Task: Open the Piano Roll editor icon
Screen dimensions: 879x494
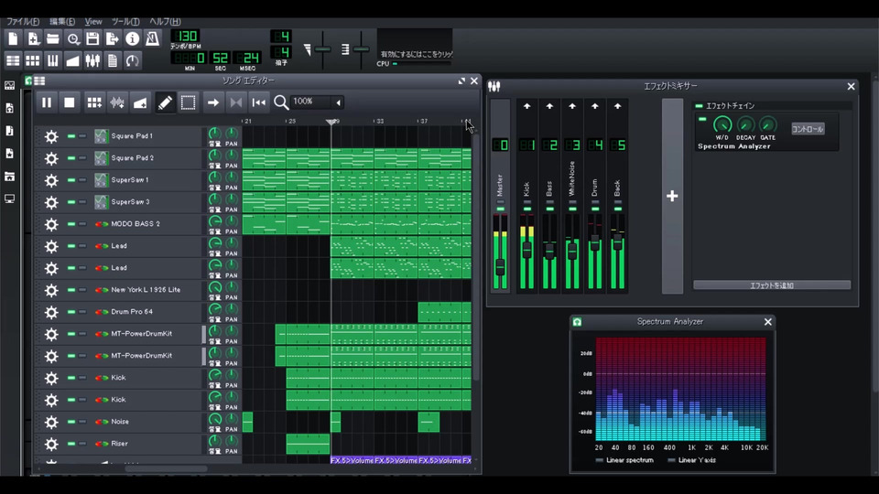Action: (53, 60)
